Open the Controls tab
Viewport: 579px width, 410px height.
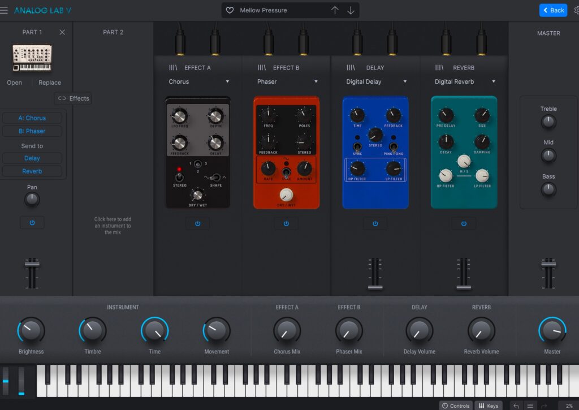coord(456,405)
